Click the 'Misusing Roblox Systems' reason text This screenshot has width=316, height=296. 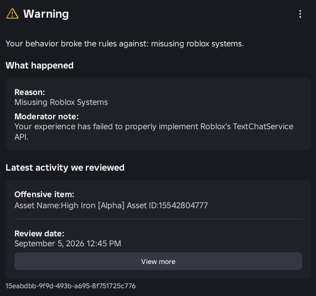[x=61, y=102]
